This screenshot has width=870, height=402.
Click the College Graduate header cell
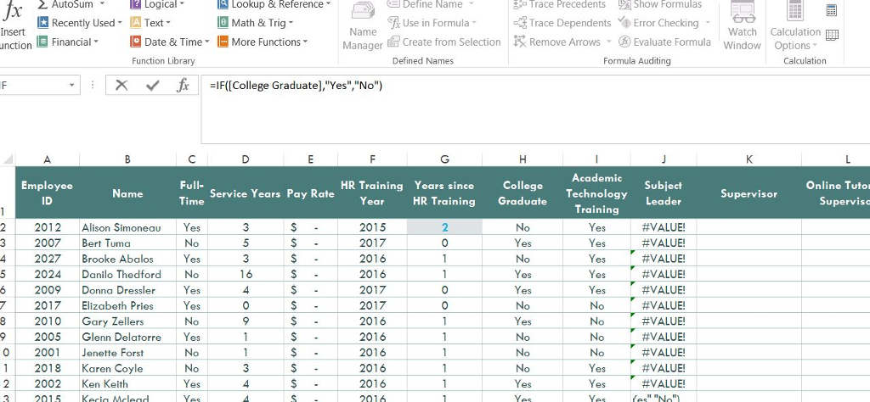click(523, 193)
